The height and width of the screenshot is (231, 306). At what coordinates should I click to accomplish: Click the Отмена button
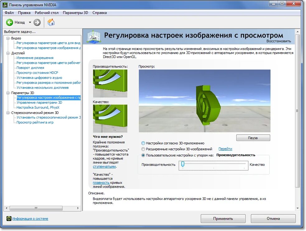273,219
